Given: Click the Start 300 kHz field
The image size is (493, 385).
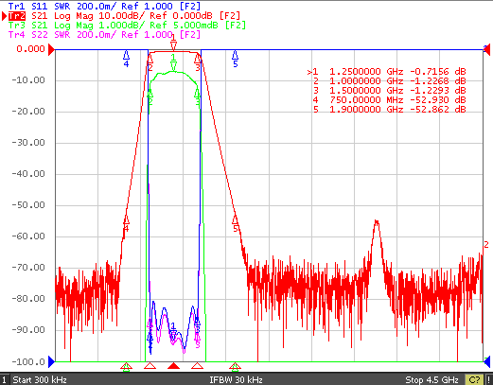Looking at the screenshot, I should (x=40, y=379).
